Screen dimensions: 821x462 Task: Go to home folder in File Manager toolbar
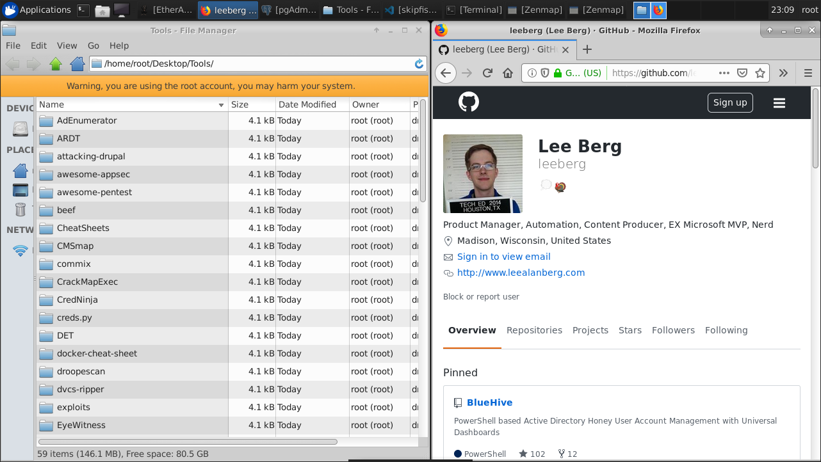pyautogui.click(x=77, y=64)
